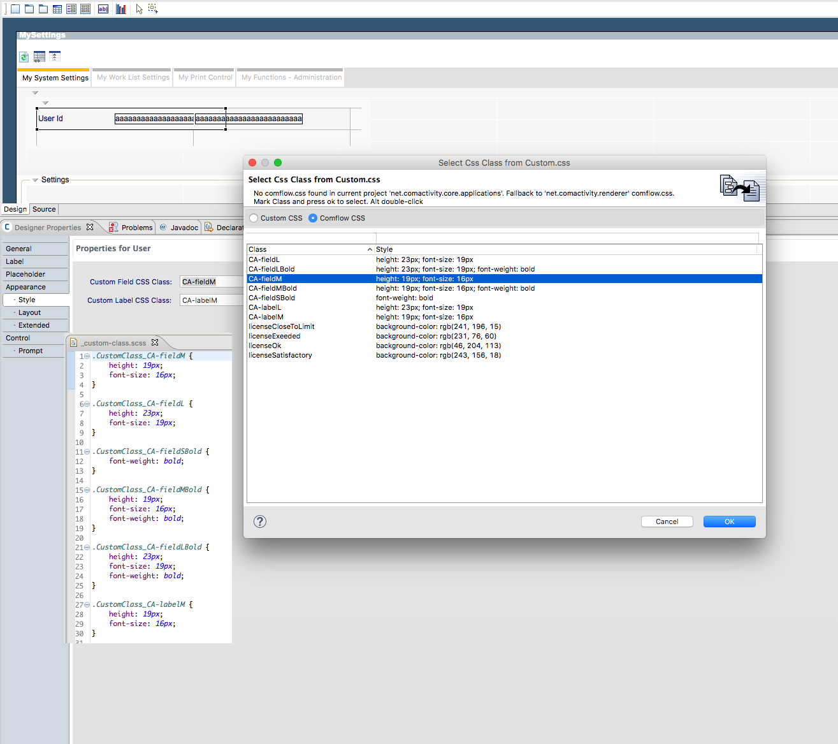The width and height of the screenshot is (838, 744).
Task: Switch editor to Design tab
Action: tap(15, 209)
